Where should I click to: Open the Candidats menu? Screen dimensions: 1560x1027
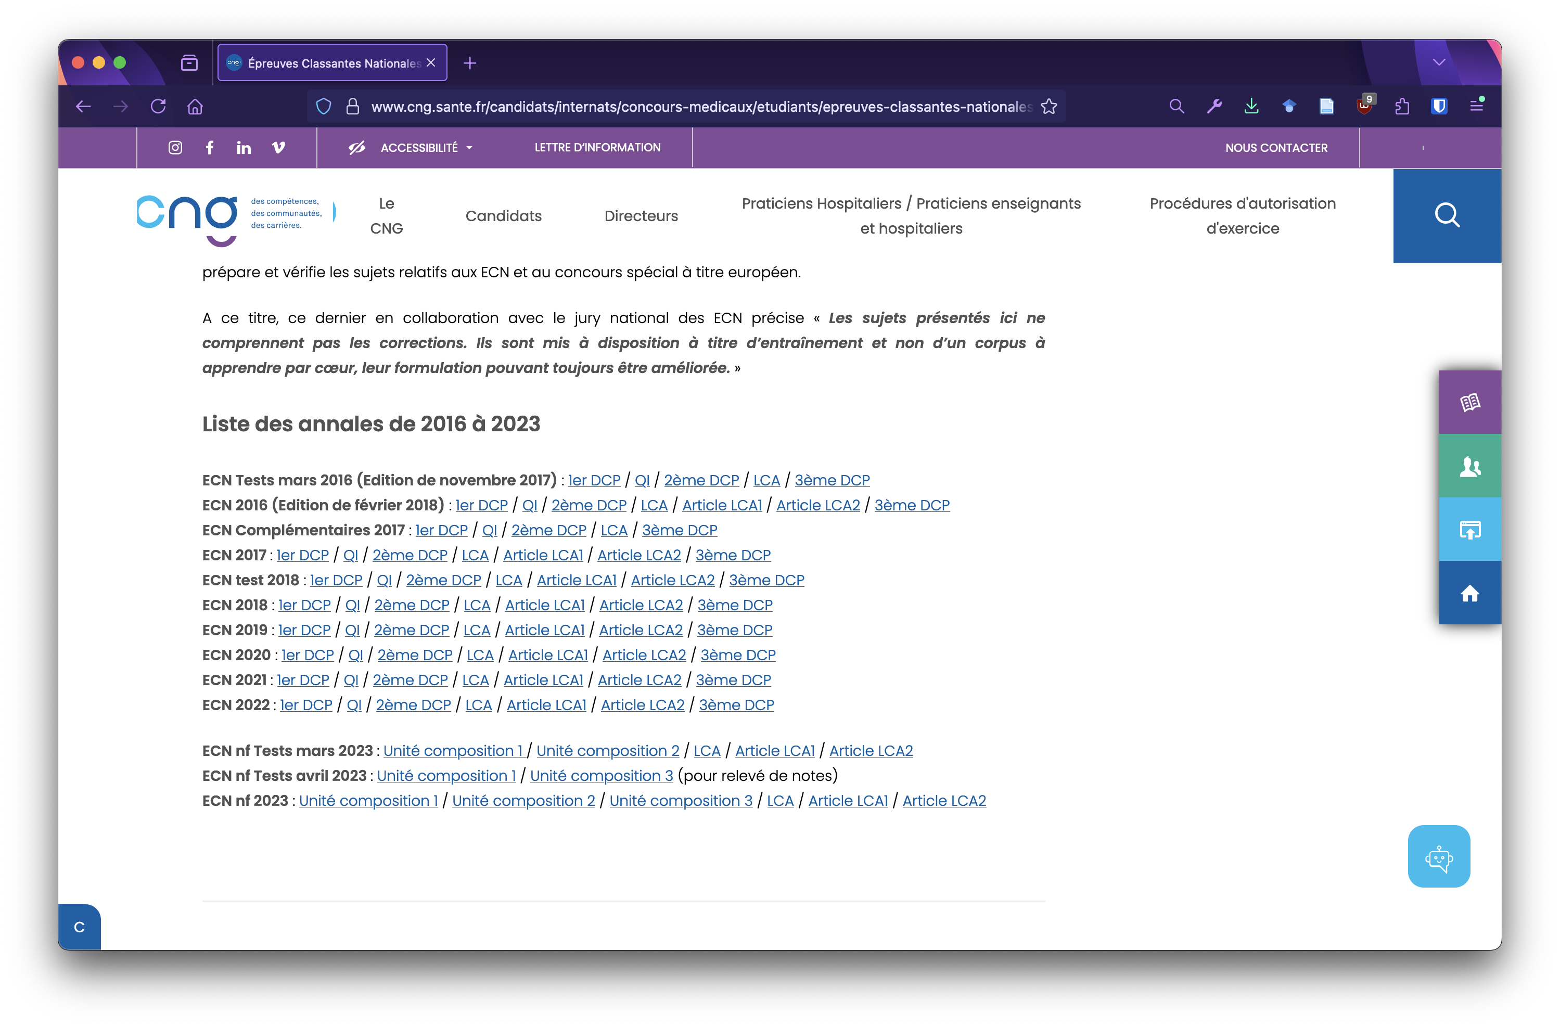(x=503, y=215)
